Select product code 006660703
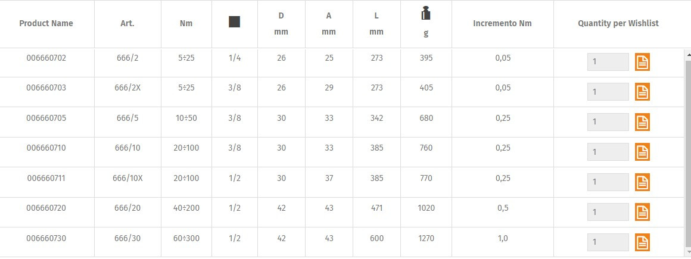Screen dimensions: 691x259 [46, 88]
